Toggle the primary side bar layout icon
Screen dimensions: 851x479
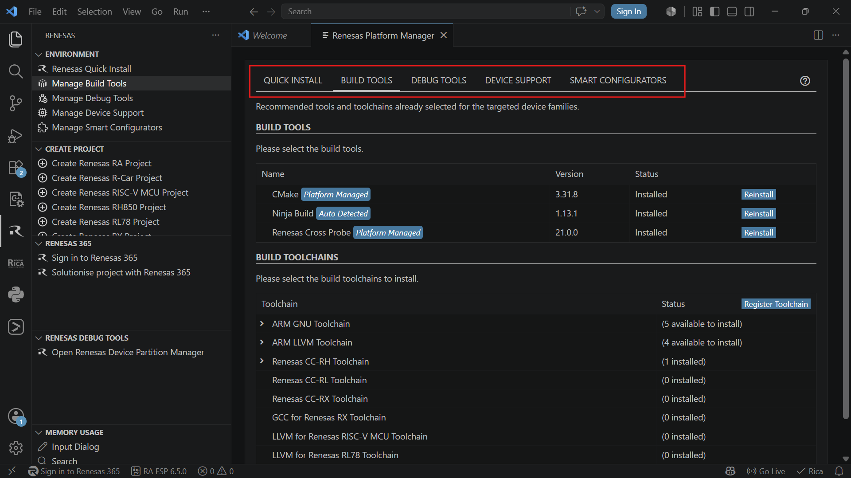coord(714,12)
